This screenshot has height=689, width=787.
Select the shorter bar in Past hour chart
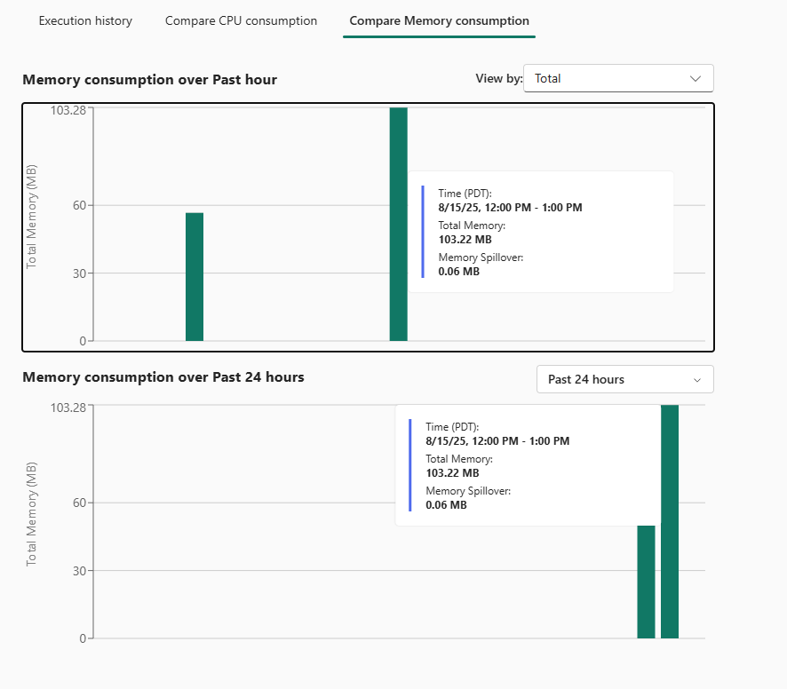(195, 277)
